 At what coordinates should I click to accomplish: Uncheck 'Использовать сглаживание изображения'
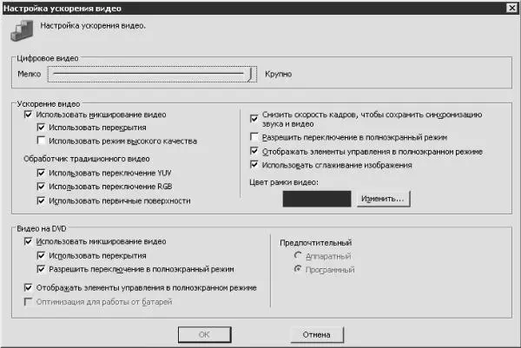[254, 165]
